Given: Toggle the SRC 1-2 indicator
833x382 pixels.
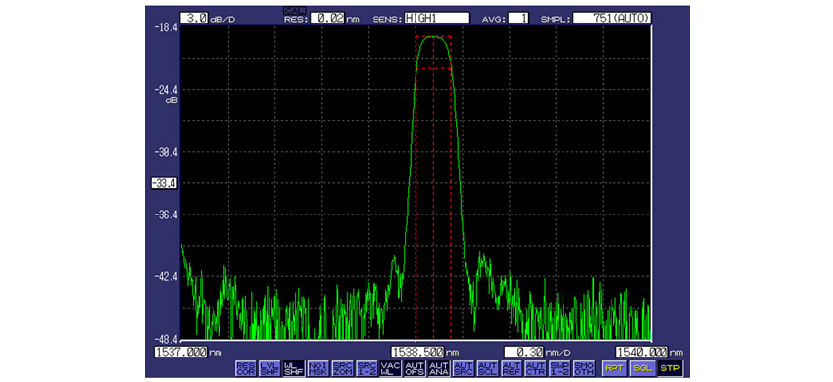Looking at the screenshot, I should 367,368.
